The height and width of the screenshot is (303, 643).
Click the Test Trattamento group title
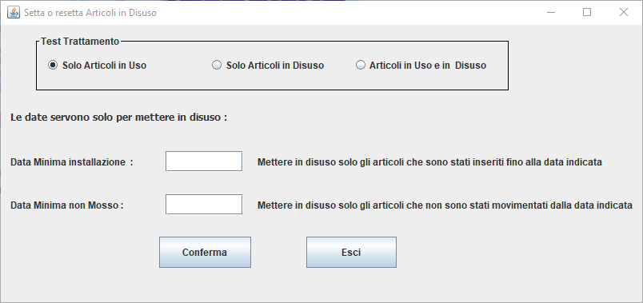point(80,42)
